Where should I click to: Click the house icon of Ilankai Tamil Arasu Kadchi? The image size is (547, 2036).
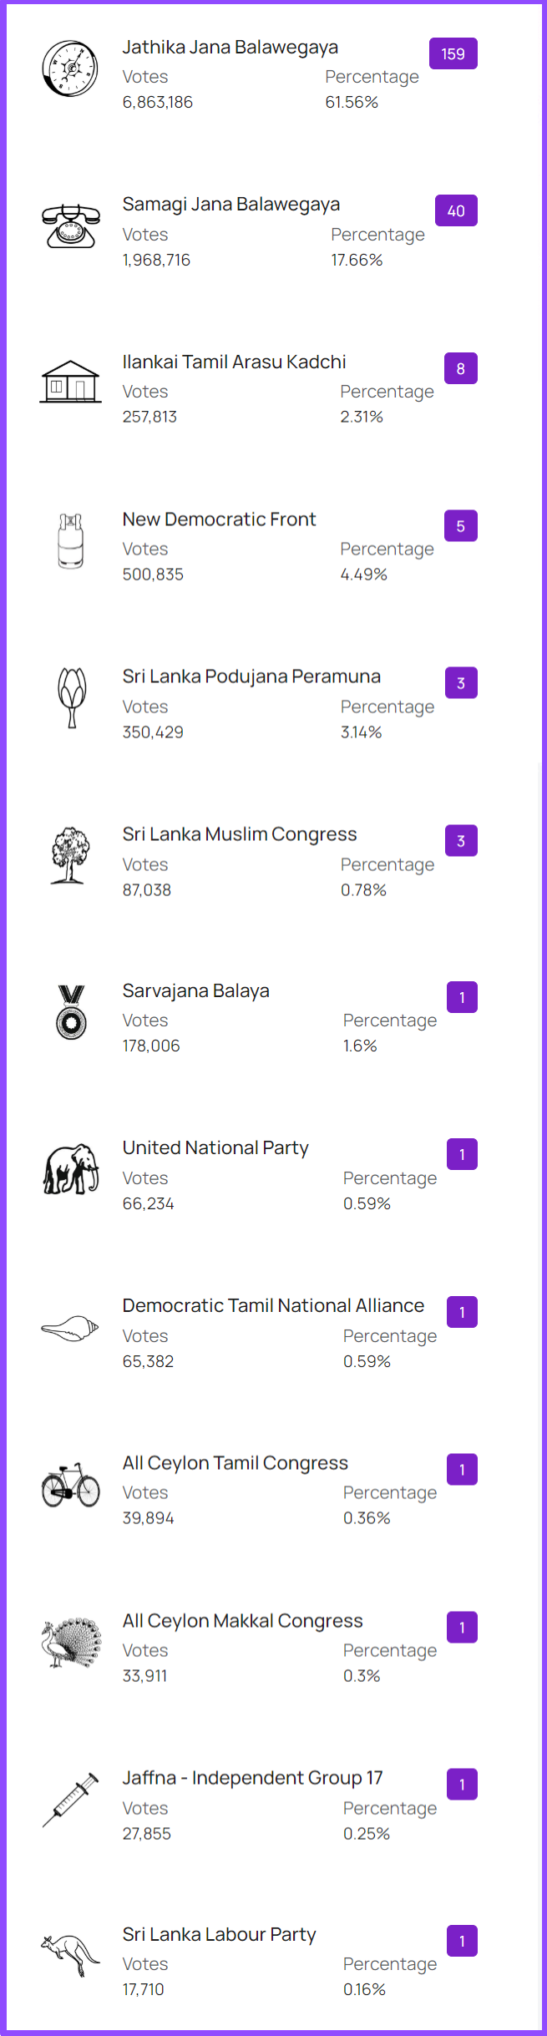(x=70, y=382)
